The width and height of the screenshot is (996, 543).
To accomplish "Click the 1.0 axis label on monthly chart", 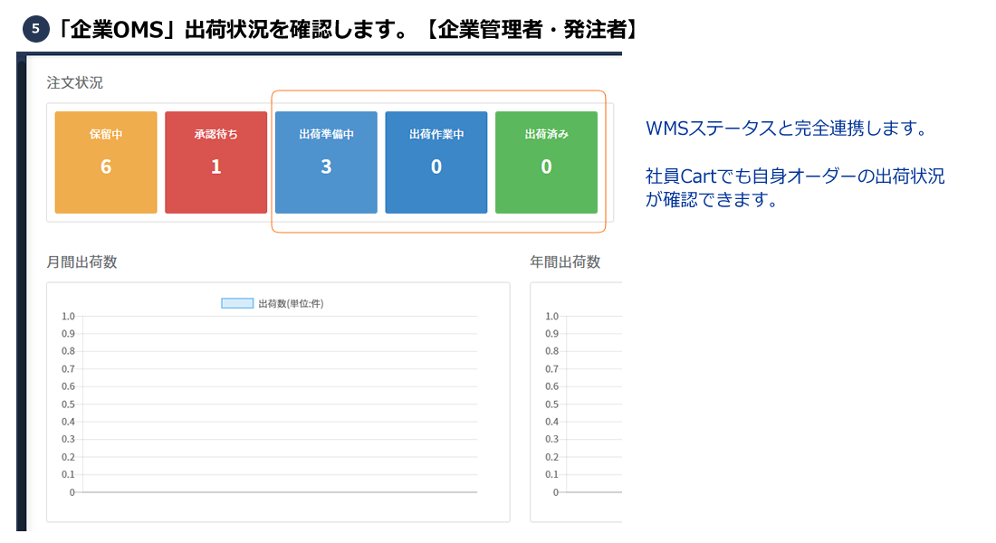I will (x=68, y=317).
